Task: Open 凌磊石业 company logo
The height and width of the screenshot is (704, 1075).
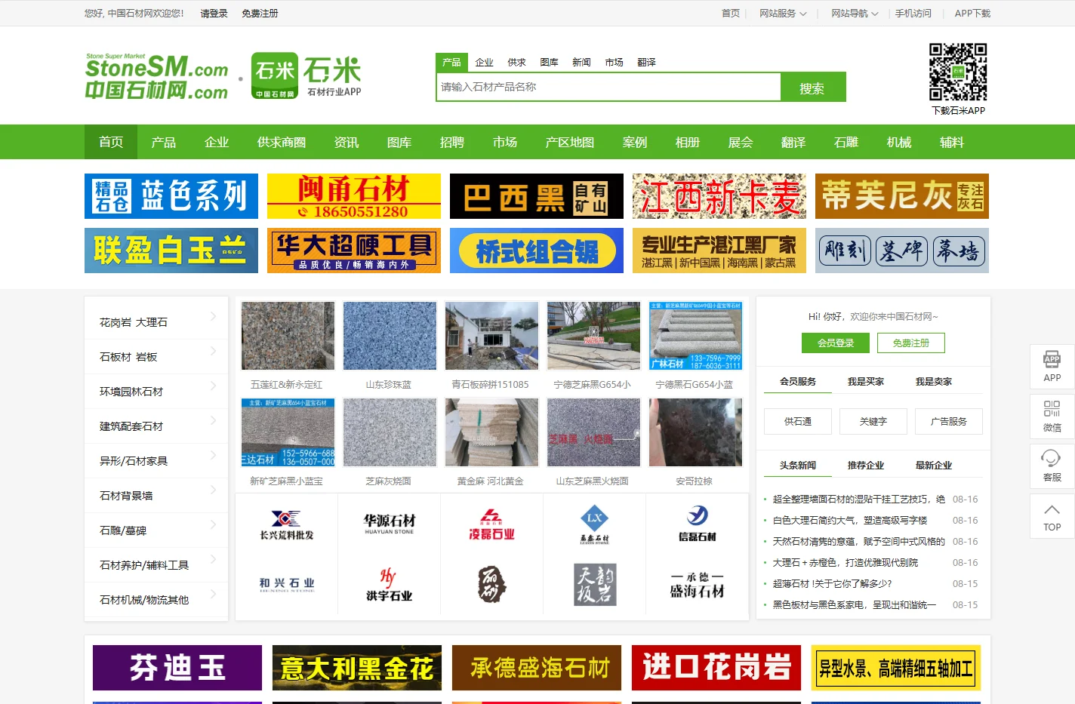Action: [x=491, y=524]
